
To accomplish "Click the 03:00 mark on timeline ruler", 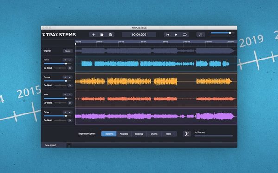I will pyautogui.click(x=209, y=42).
